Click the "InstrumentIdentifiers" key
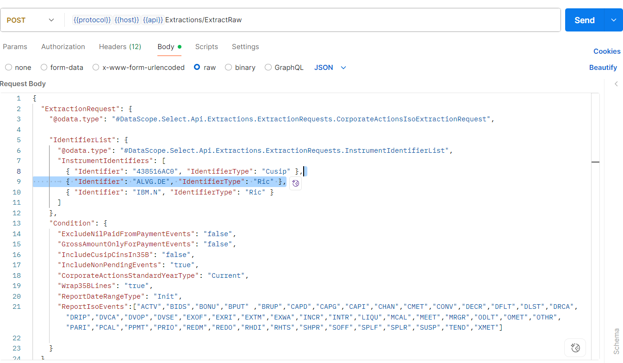 (x=106, y=161)
